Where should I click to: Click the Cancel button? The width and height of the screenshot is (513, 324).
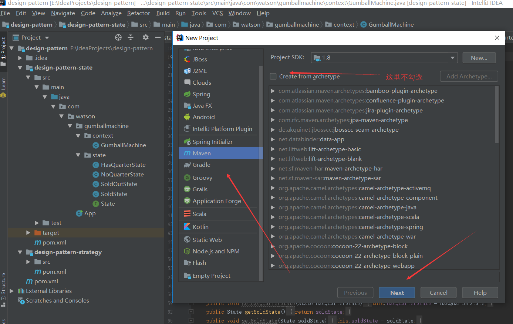tap(438, 293)
